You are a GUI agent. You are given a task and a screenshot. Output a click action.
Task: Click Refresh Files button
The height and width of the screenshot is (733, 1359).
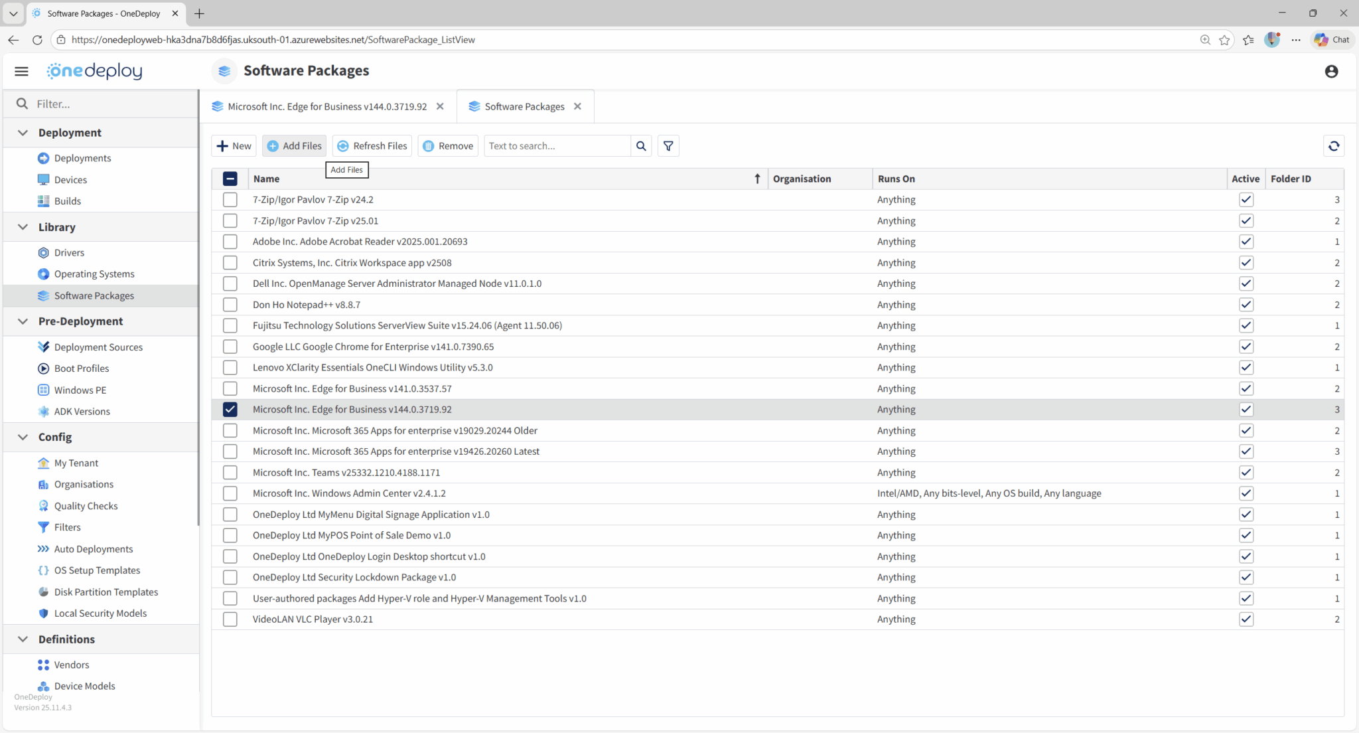372,146
